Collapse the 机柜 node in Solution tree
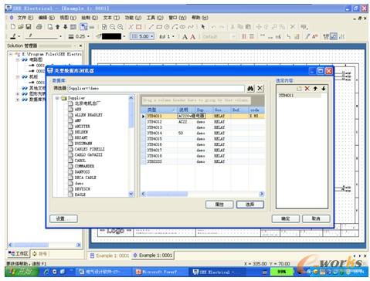This screenshot has height=281, width=370. [x=17, y=76]
